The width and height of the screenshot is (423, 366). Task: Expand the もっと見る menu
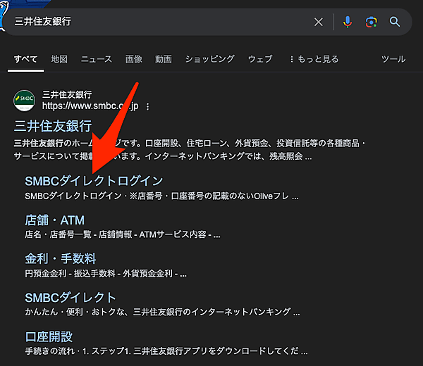coord(314,59)
